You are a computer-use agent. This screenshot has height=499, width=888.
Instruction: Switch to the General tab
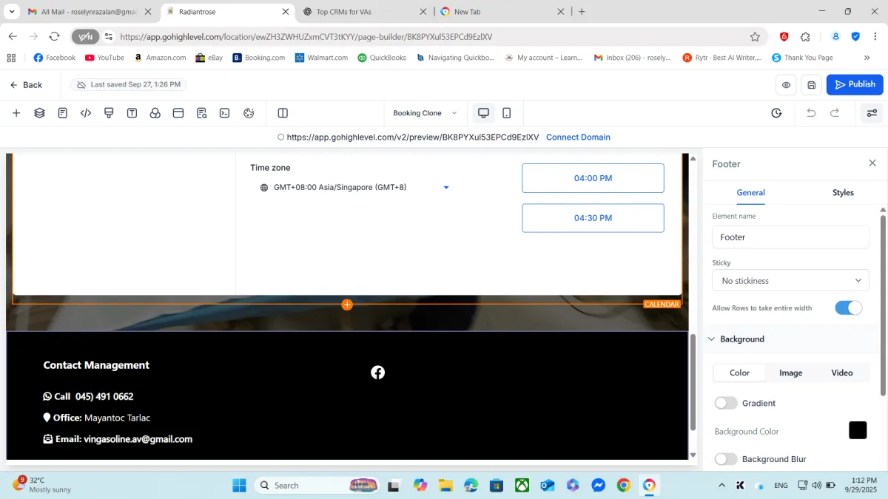tap(750, 193)
